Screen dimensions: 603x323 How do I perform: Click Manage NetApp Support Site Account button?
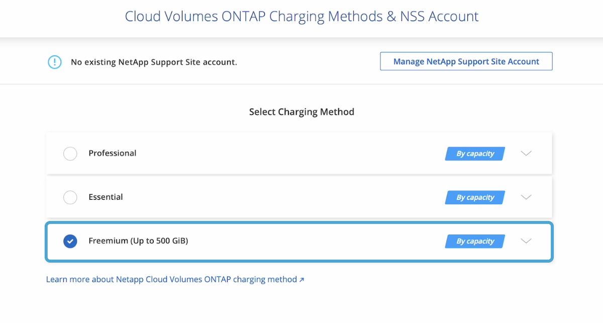point(466,61)
